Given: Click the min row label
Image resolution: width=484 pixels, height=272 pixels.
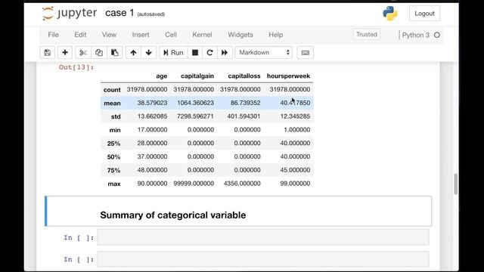Looking at the screenshot, I should coord(115,130).
